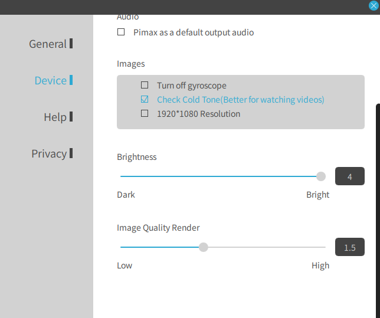Screen dimensions: 380x318
Task: Close the settings window with X icon
Action: coord(374,5)
